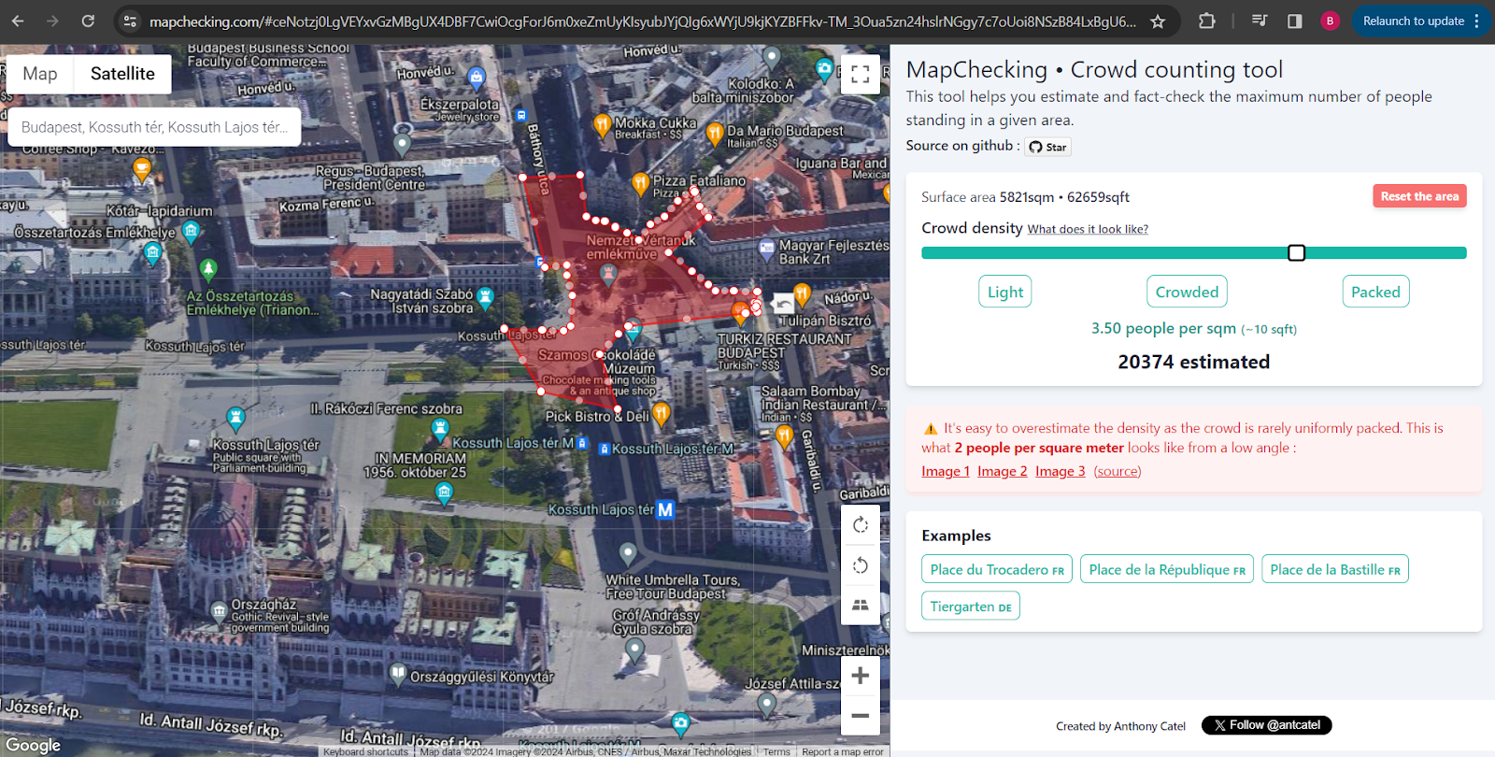Zoom in on the map

coord(861,676)
